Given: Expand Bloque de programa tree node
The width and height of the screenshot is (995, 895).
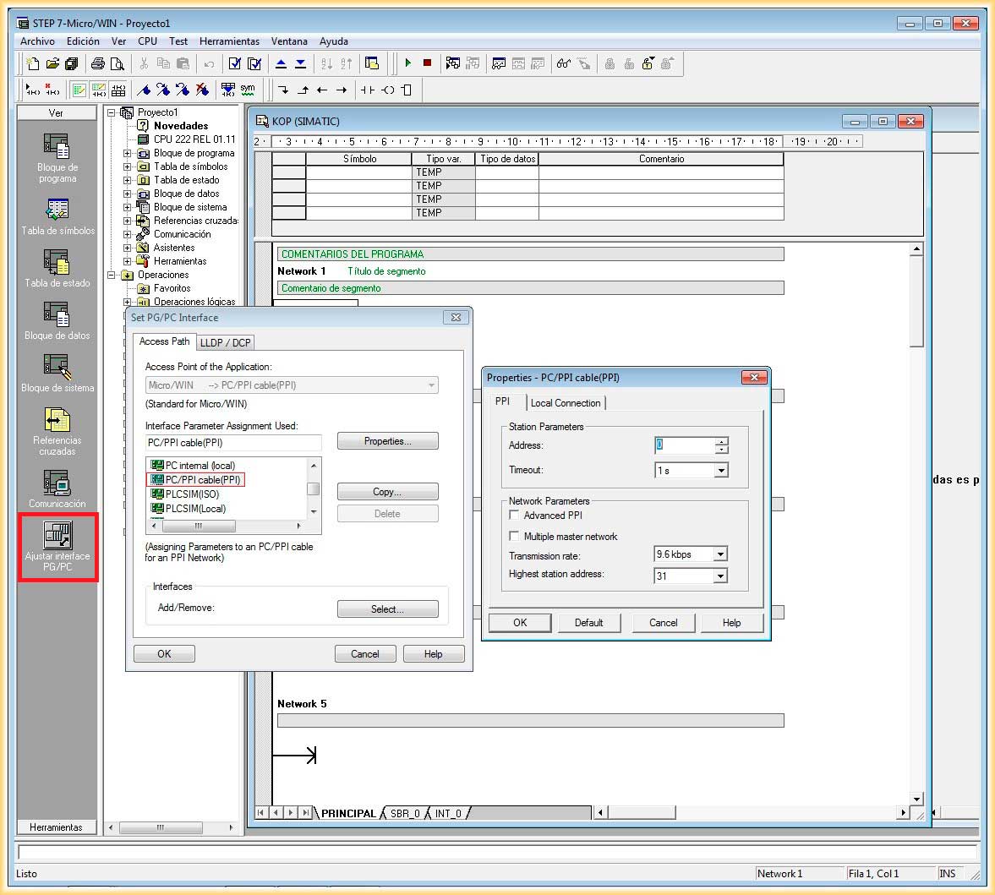Looking at the screenshot, I should tap(128, 153).
